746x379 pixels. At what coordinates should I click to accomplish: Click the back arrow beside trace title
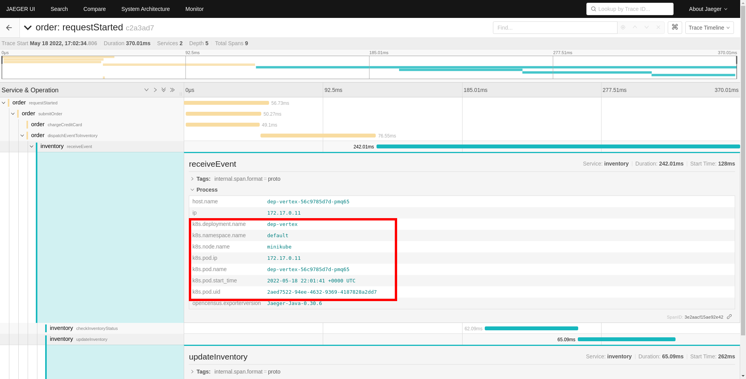coord(9,28)
